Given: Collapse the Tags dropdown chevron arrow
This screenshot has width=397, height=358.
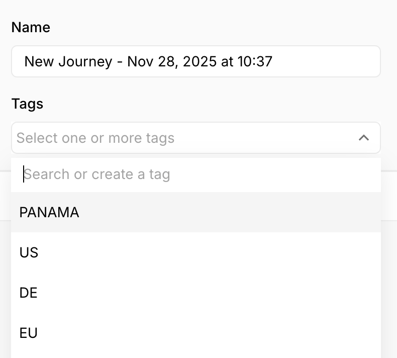Looking at the screenshot, I should point(364,138).
